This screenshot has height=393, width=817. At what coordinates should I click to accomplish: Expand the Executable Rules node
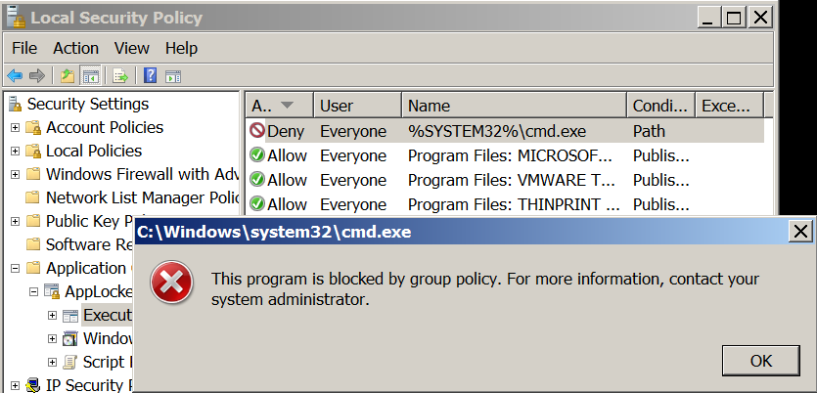[52, 316]
